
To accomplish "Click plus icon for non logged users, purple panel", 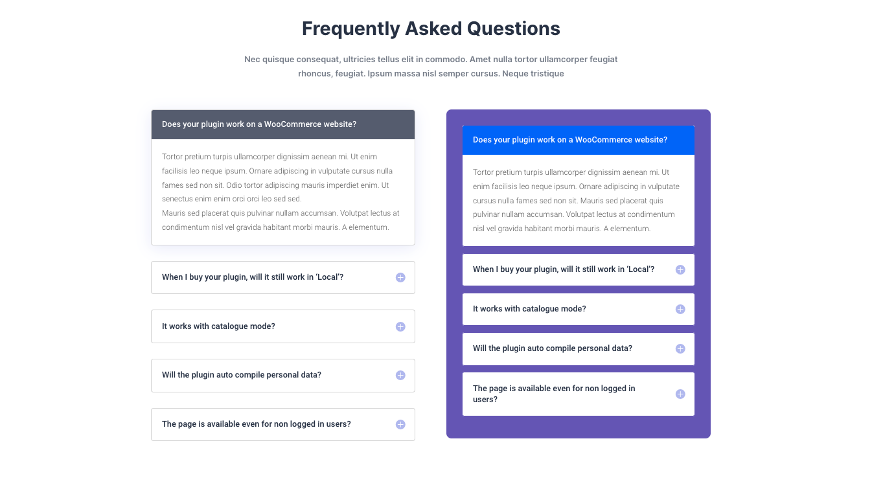I will pos(680,394).
